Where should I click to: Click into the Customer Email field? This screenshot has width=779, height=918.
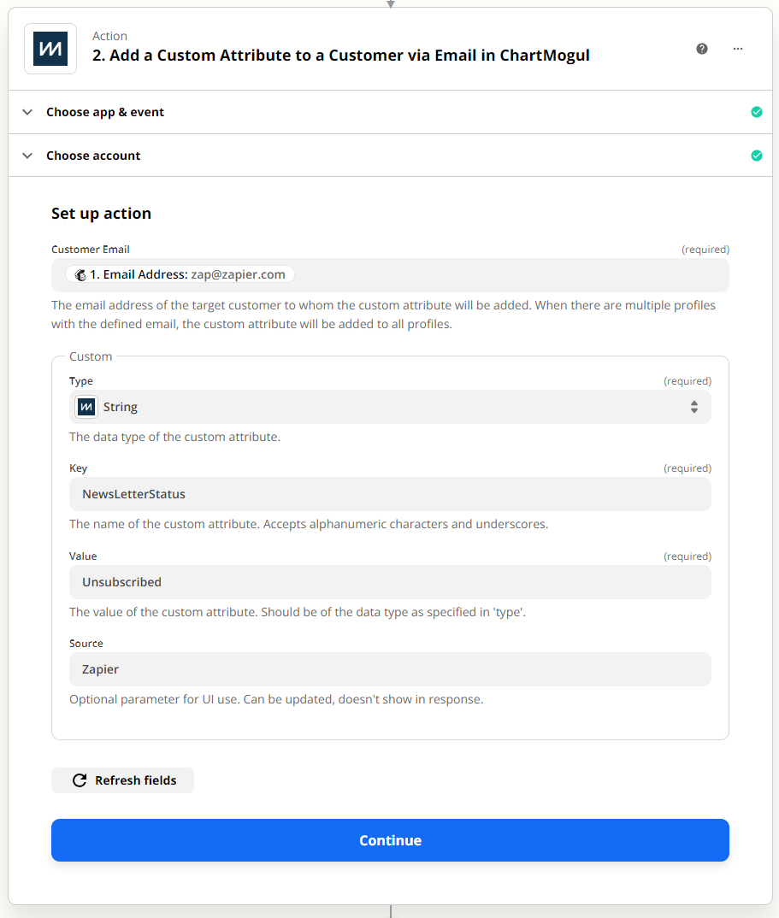390,275
